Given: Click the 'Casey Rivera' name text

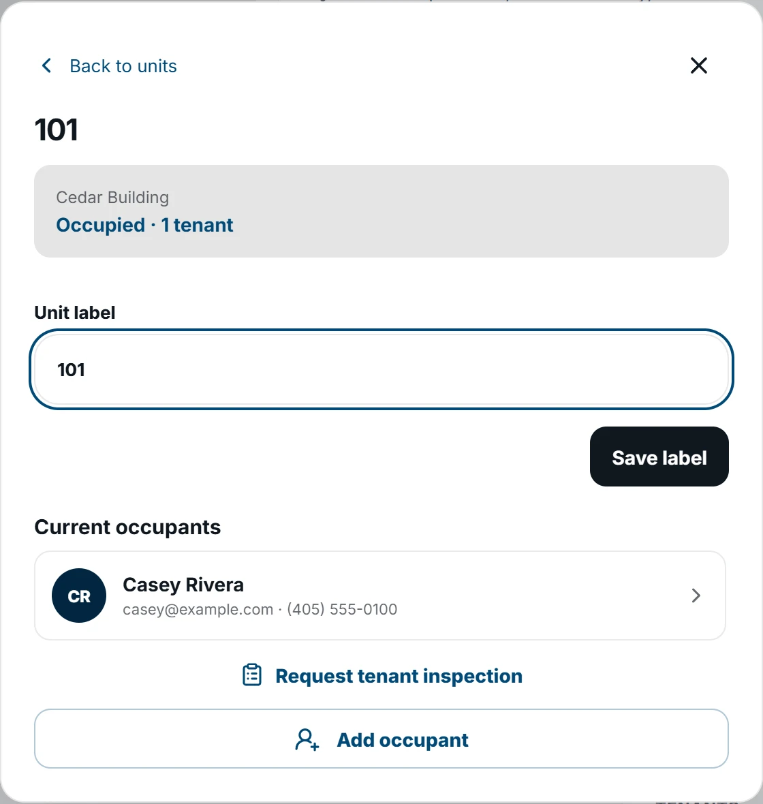Looking at the screenshot, I should pos(183,585).
